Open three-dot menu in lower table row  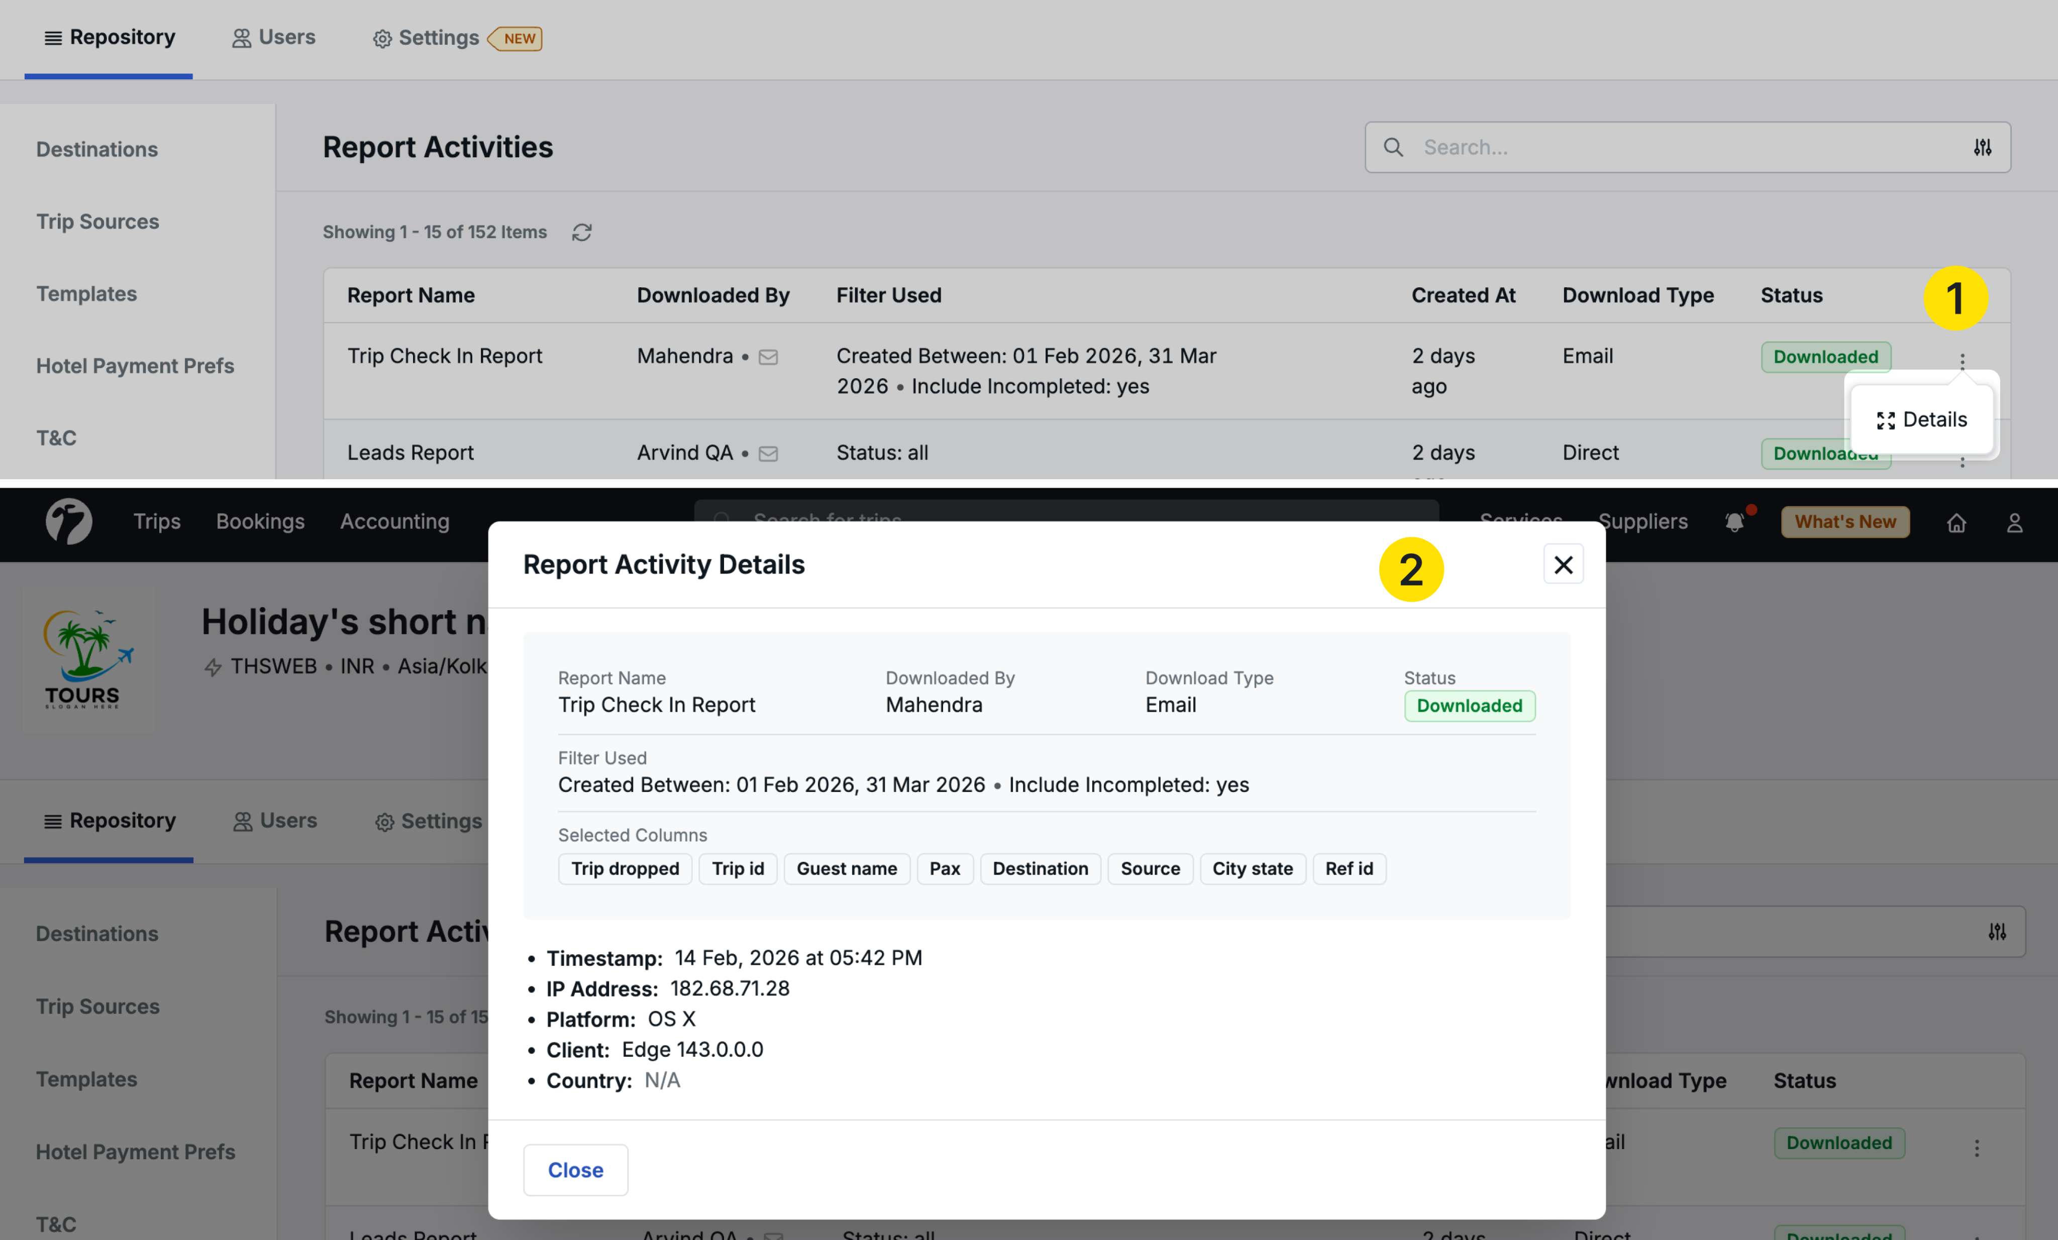click(x=1976, y=1147)
